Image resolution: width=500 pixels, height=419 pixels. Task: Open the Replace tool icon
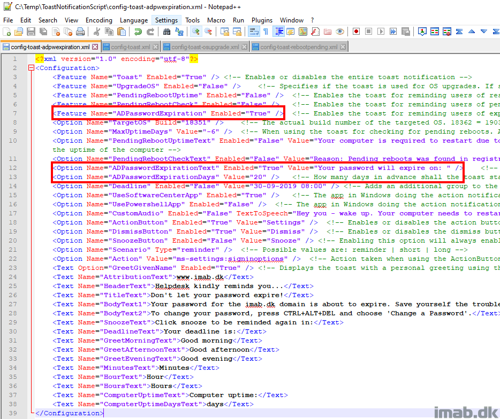click(179, 32)
